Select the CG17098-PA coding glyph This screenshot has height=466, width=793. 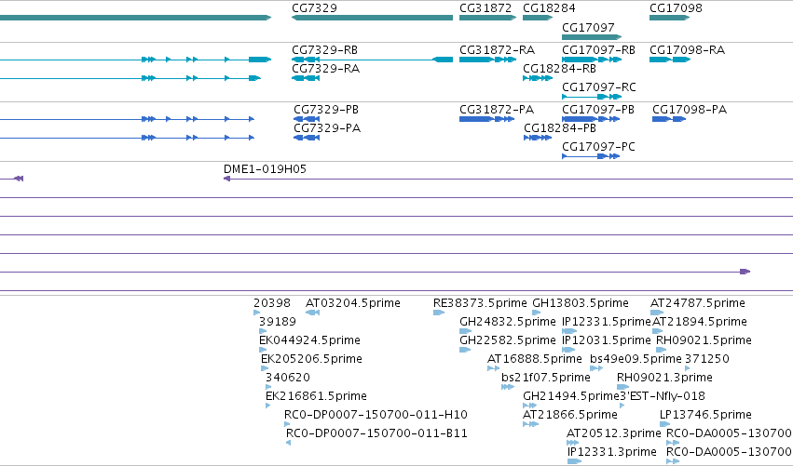click(x=669, y=119)
